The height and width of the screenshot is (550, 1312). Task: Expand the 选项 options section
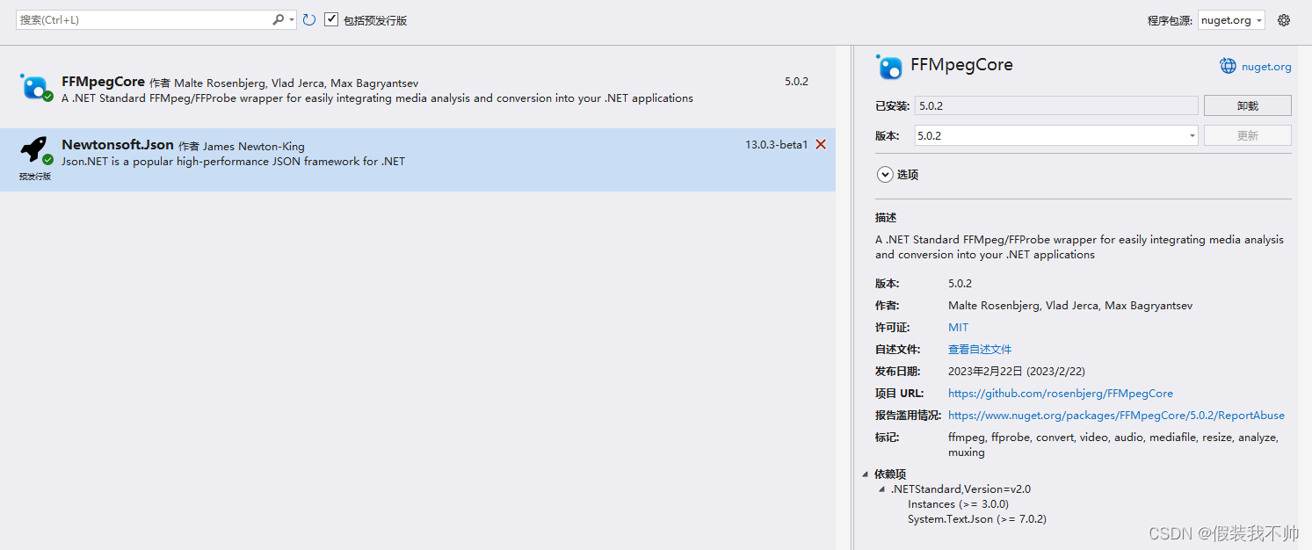click(885, 175)
